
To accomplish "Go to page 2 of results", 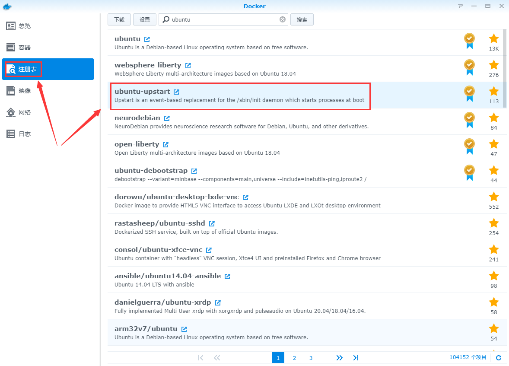I will 294,358.
